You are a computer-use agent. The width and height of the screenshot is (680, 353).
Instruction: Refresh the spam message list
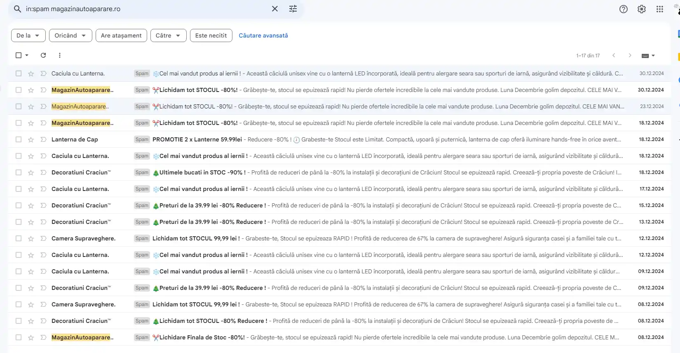(43, 55)
